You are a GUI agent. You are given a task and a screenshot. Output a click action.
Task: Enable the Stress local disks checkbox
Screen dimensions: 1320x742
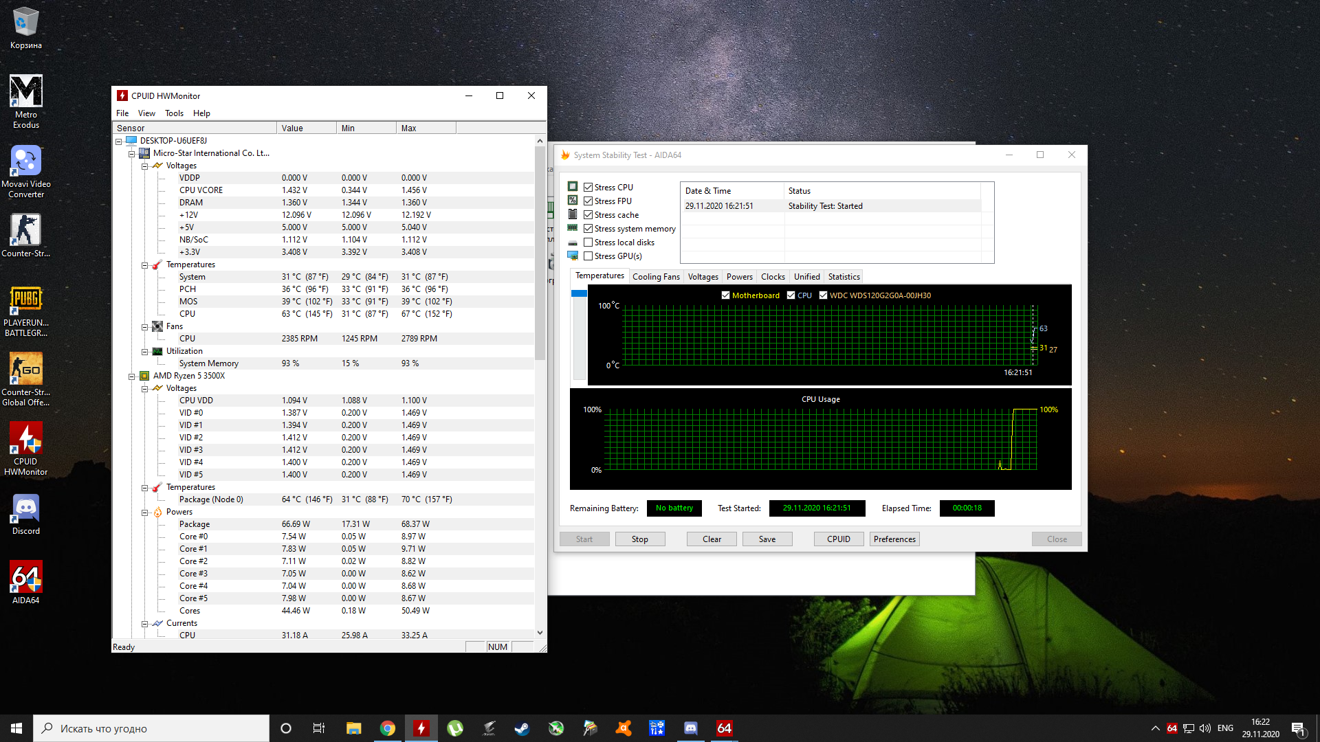point(588,243)
